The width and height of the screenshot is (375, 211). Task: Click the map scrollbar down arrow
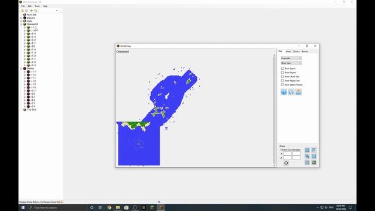click(274, 165)
